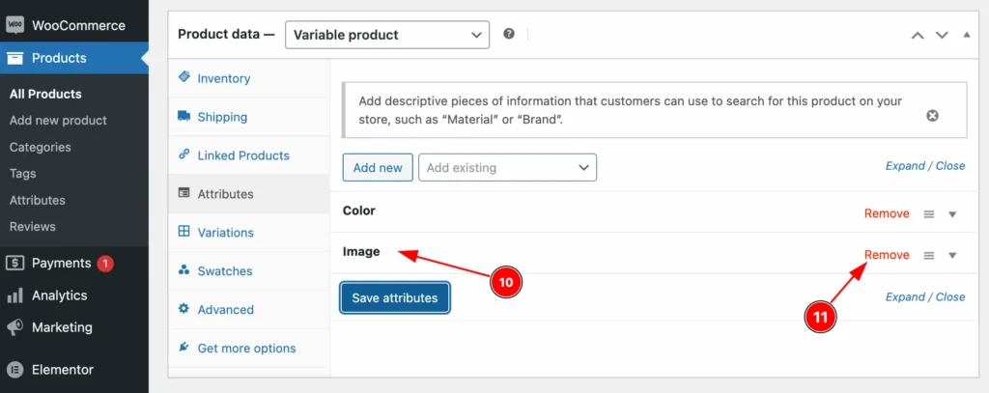
Task: Open the Variable product type dropdown
Action: click(387, 35)
